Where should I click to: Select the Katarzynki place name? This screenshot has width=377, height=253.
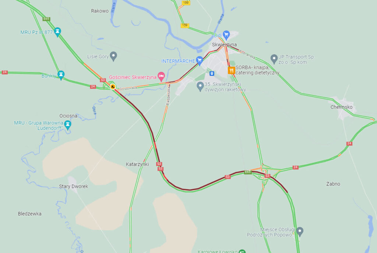pos(137,164)
